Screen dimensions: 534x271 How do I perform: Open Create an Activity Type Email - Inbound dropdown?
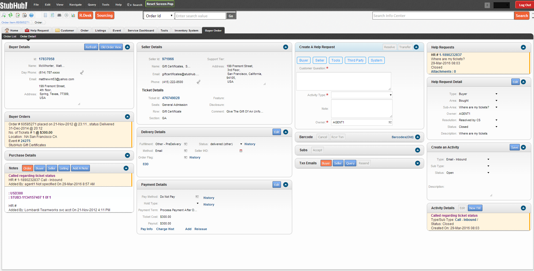click(x=488, y=159)
